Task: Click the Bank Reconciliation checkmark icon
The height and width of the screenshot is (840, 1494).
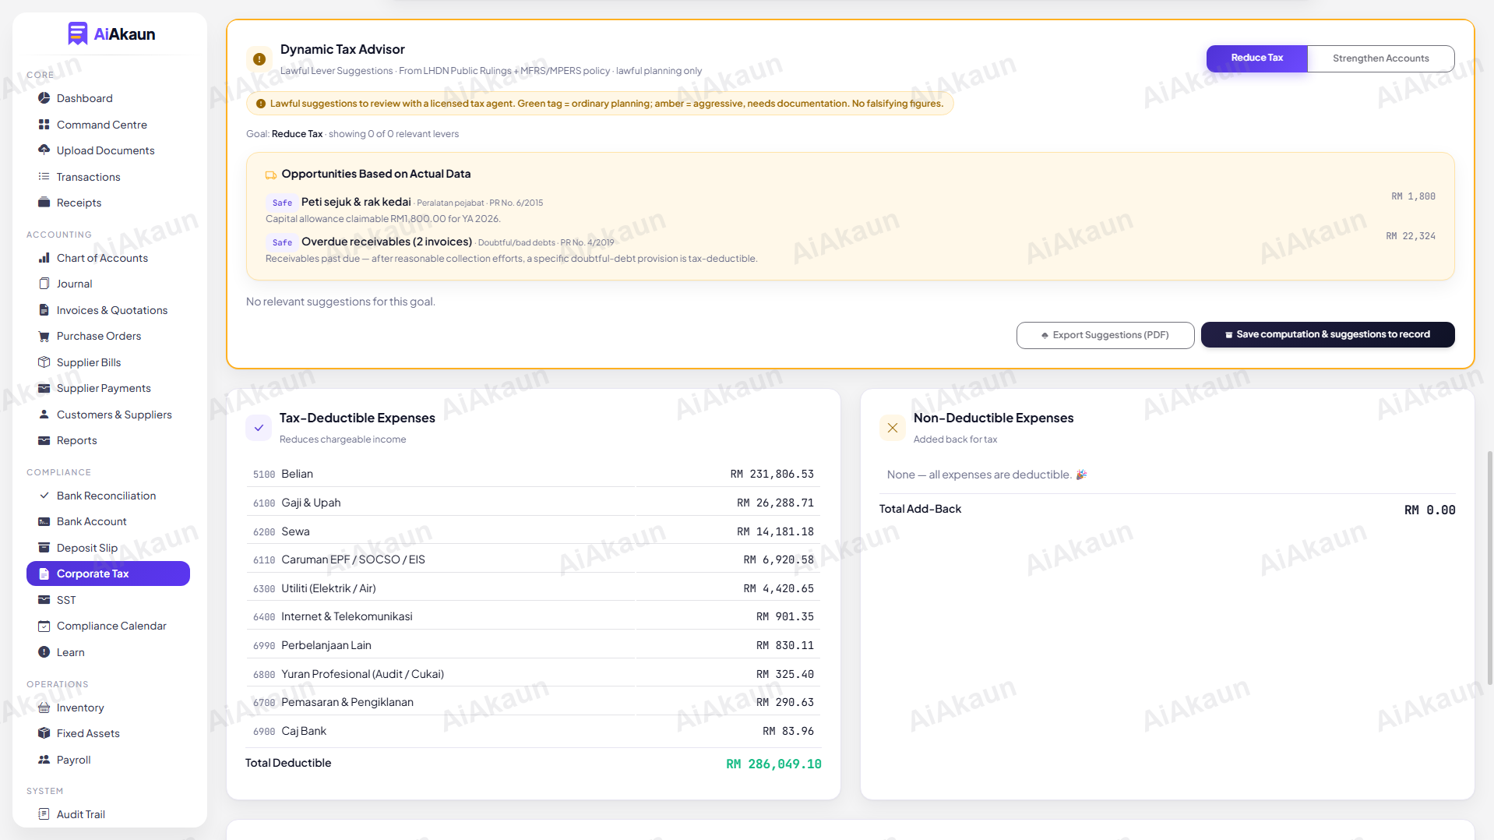Action: click(x=44, y=496)
